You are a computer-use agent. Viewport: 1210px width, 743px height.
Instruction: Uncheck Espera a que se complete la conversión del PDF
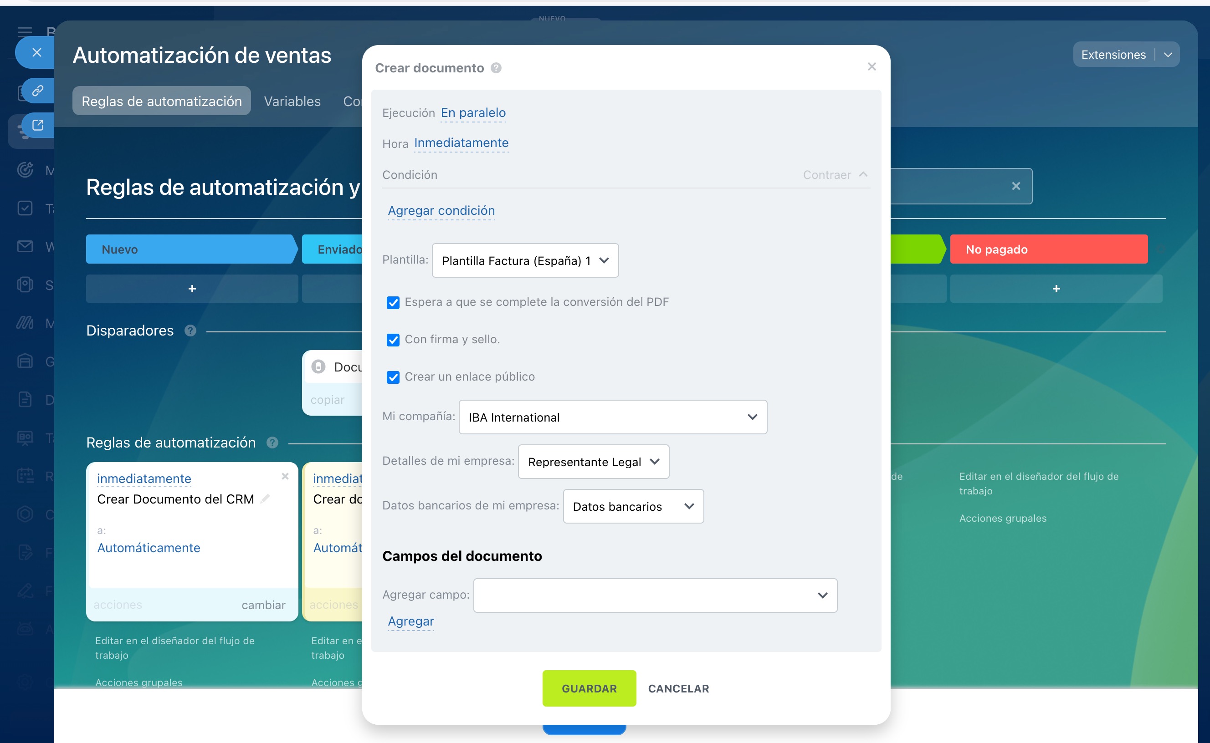393,303
